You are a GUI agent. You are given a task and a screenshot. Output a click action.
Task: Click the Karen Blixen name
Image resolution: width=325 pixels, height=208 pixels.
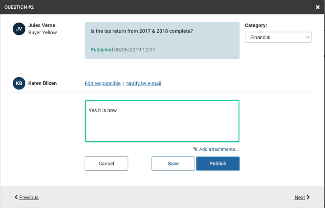(x=42, y=83)
